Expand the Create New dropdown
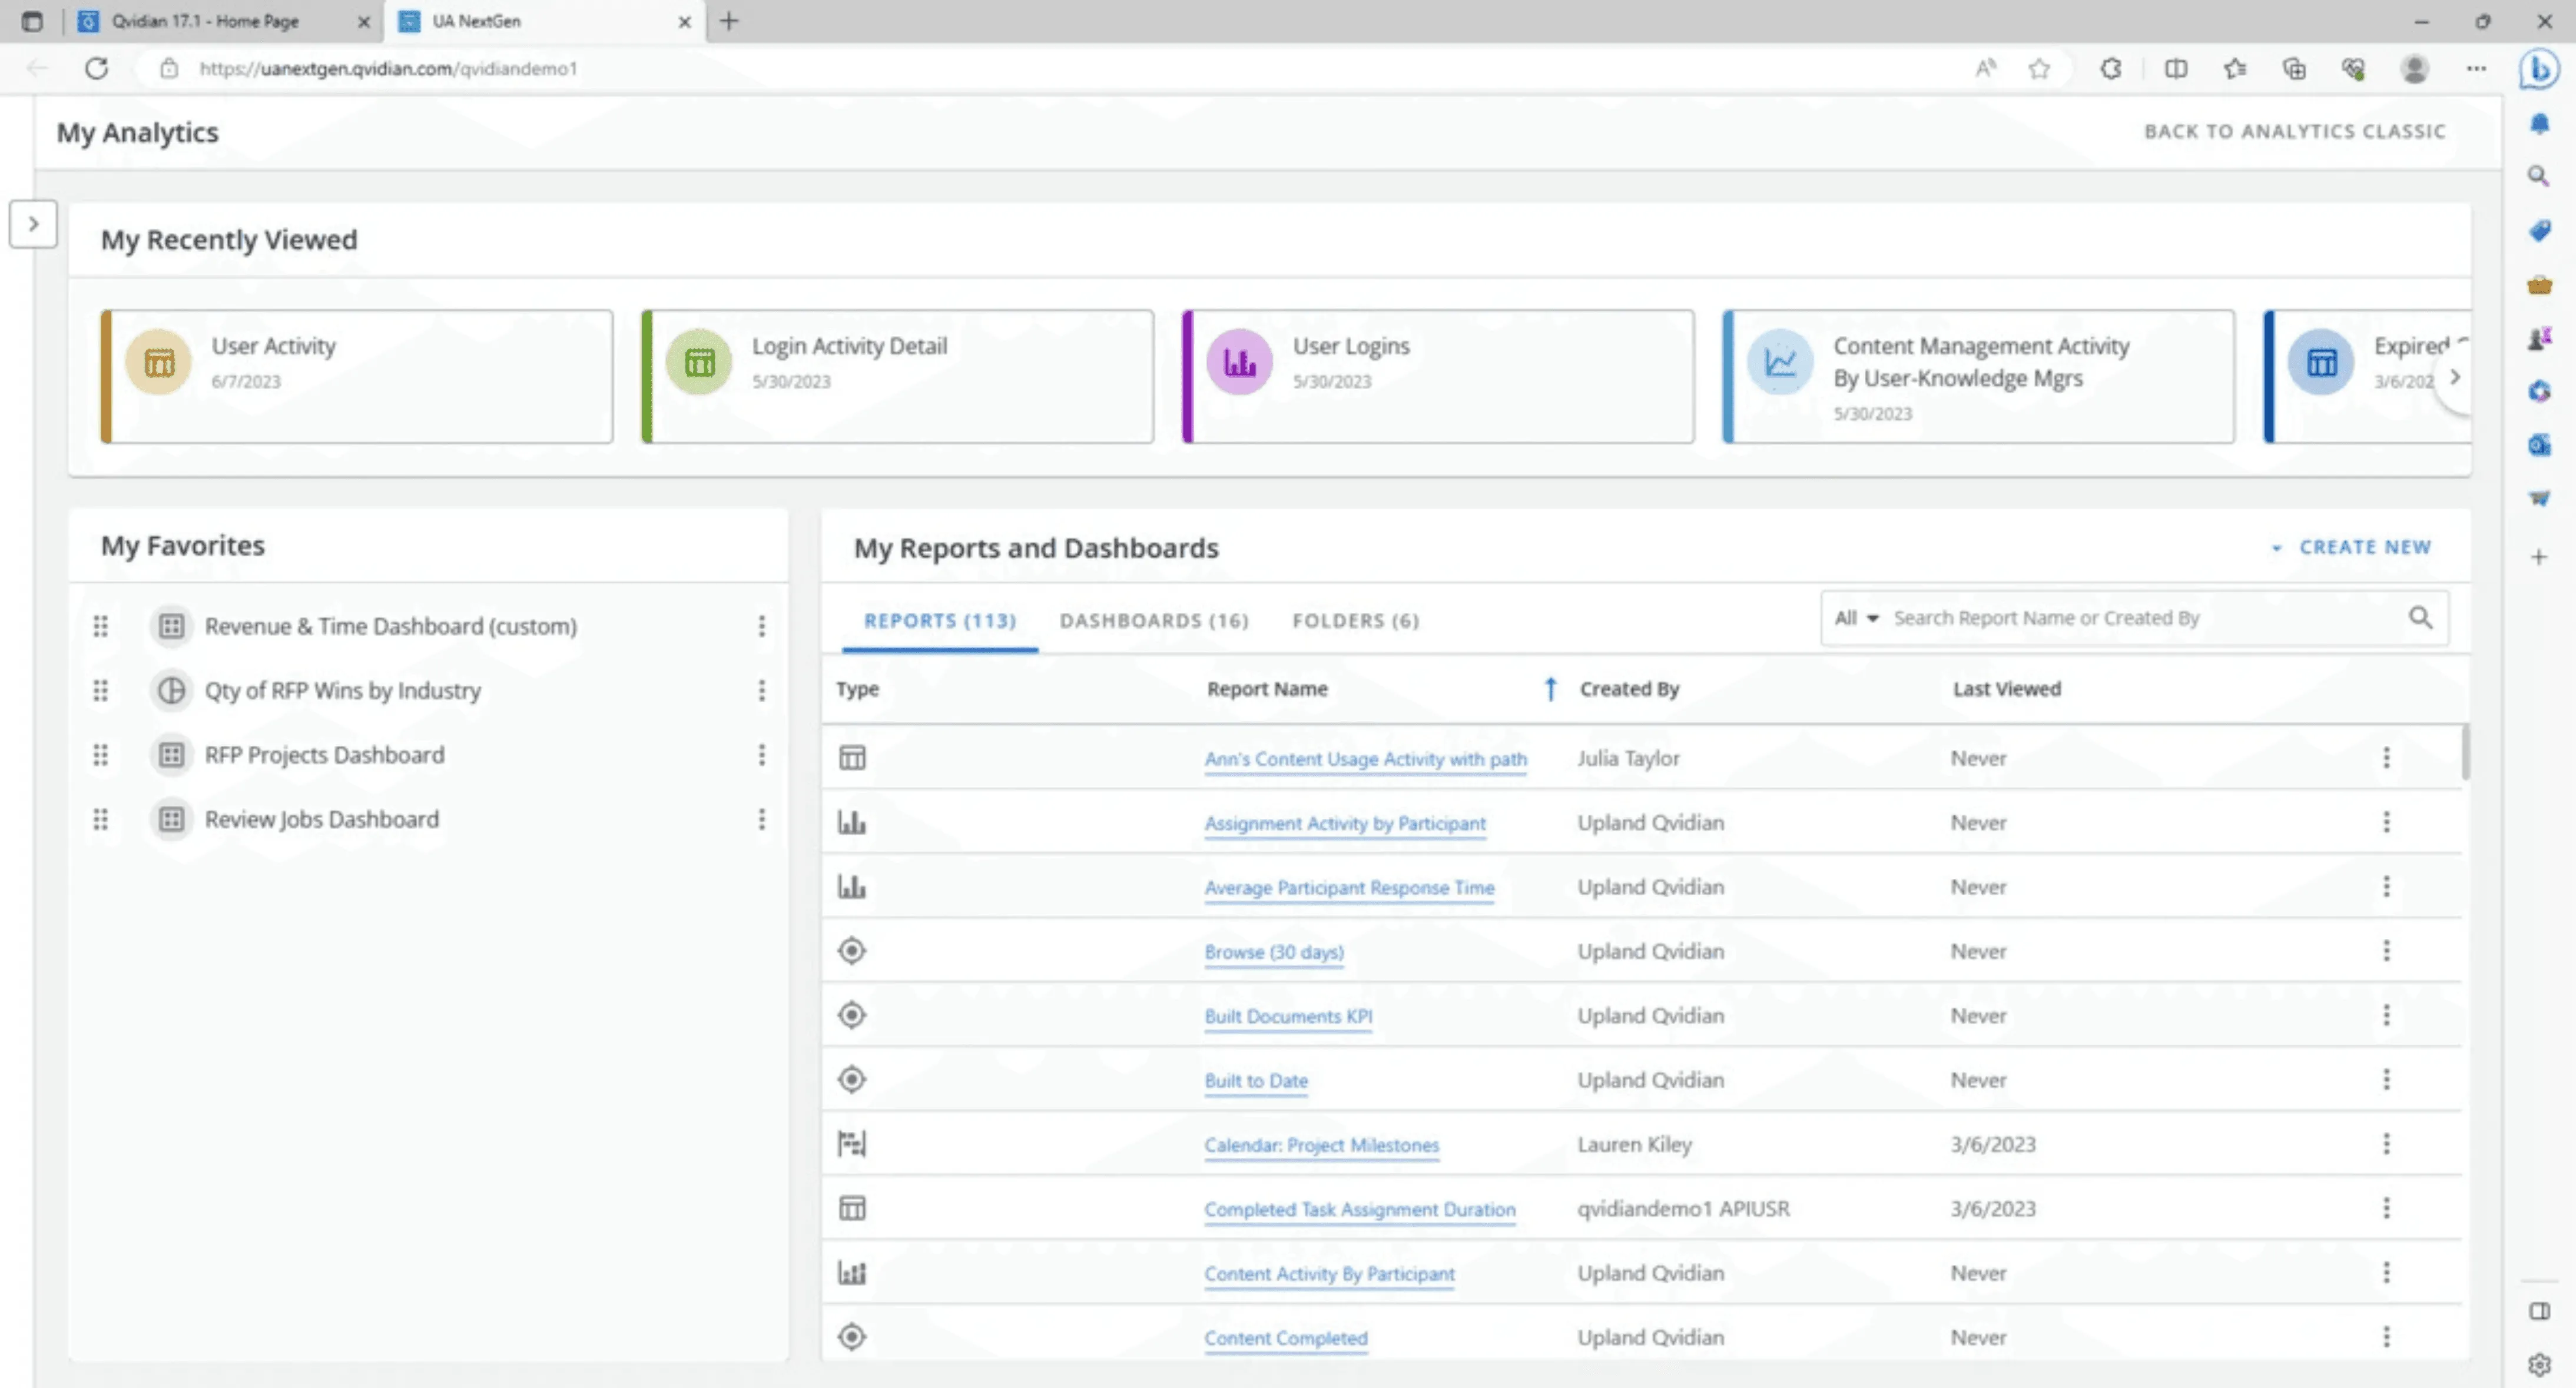 [x=2351, y=547]
